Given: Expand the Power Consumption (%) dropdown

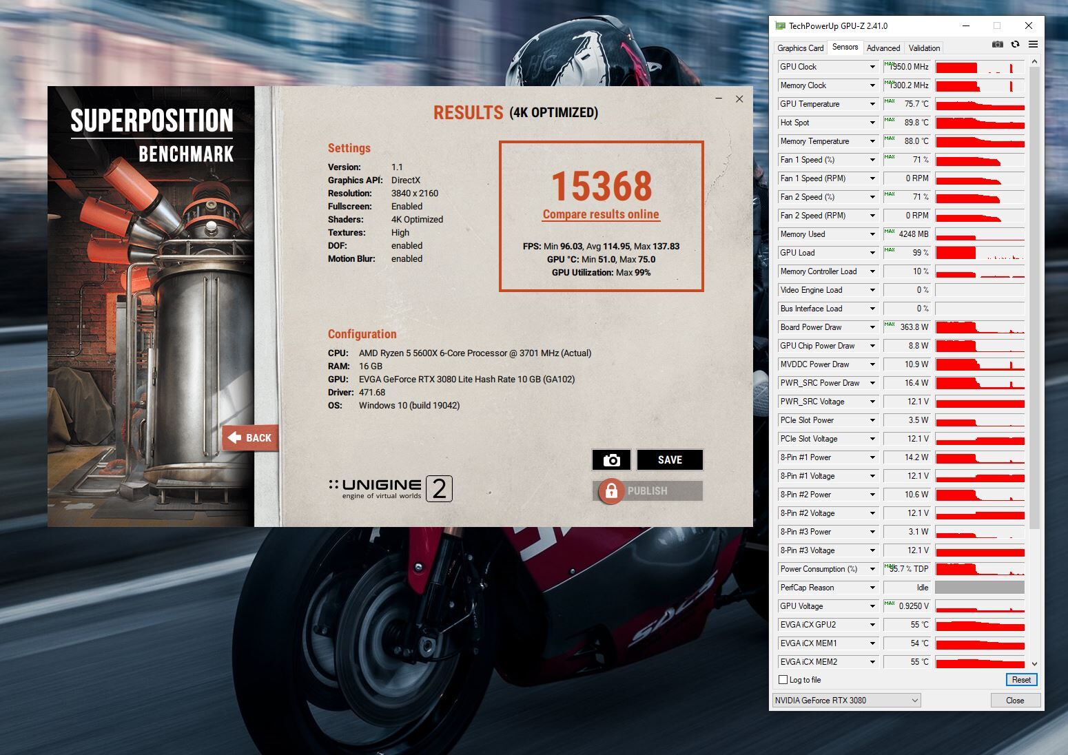Looking at the screenshot, I should (x=872, y=569).
